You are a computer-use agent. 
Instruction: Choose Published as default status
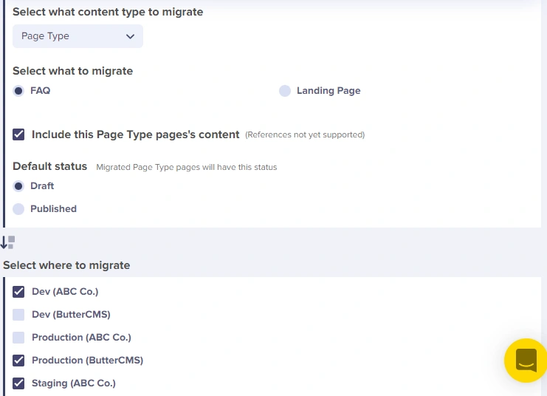tap(19, 209)
